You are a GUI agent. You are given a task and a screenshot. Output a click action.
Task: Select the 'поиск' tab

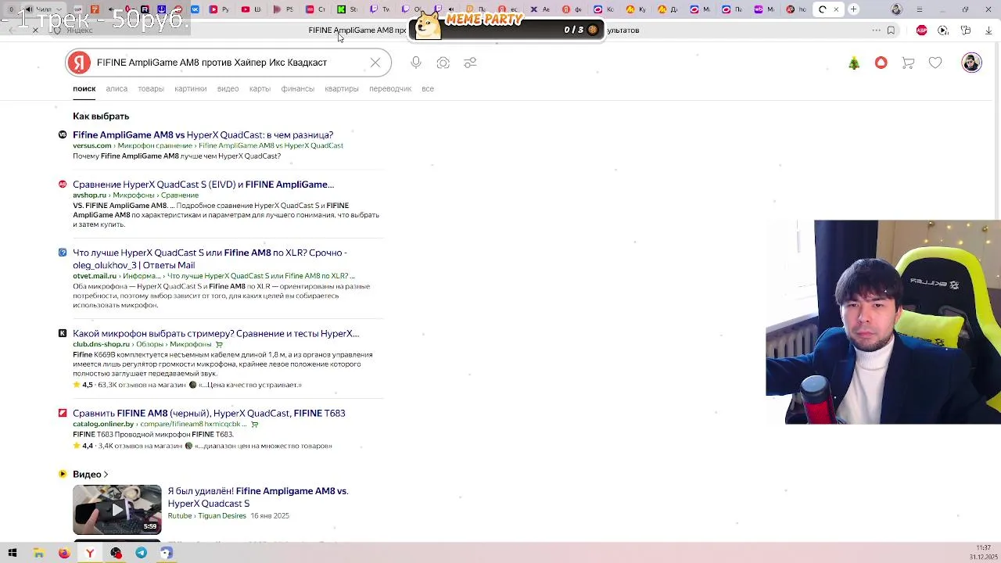[84, 88]
